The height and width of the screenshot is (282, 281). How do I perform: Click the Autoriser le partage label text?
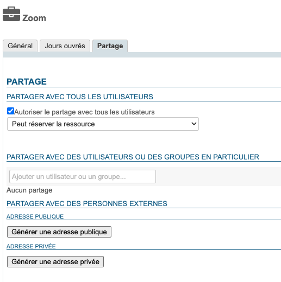pos(84,112)
